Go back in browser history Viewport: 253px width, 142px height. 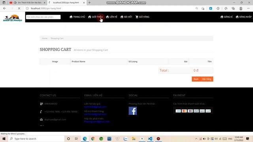(x=4, y=8)
